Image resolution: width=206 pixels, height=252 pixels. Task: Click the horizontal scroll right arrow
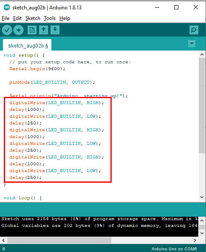[x=195, y=240]
